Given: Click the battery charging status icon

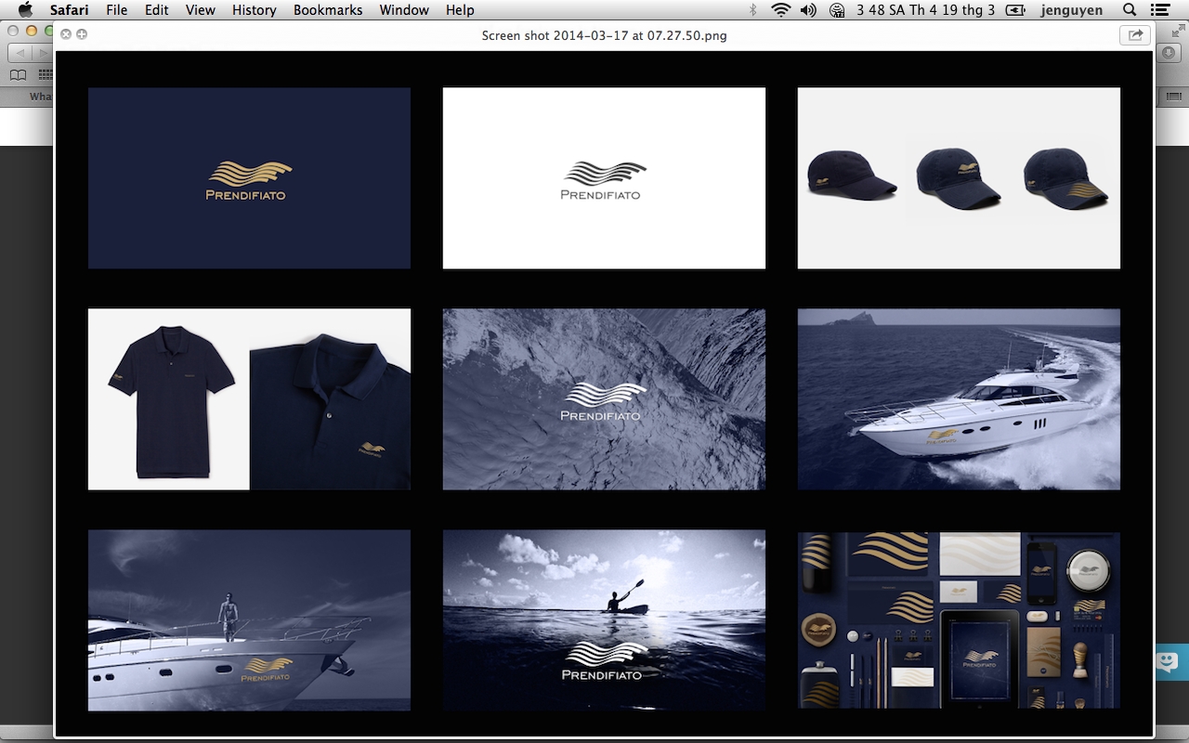Looking at the screenshot, I should 1015,10.
